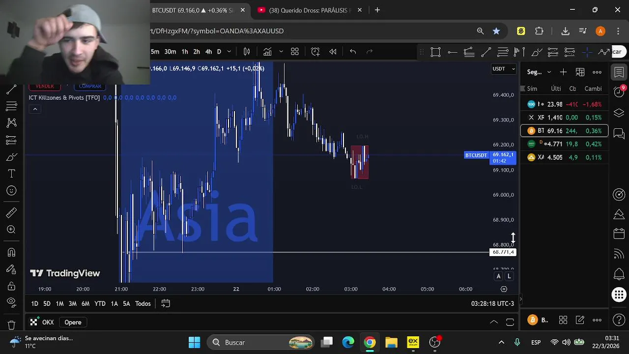
Task: Open Indicator Templates grid icon
Action: [295, 52]
